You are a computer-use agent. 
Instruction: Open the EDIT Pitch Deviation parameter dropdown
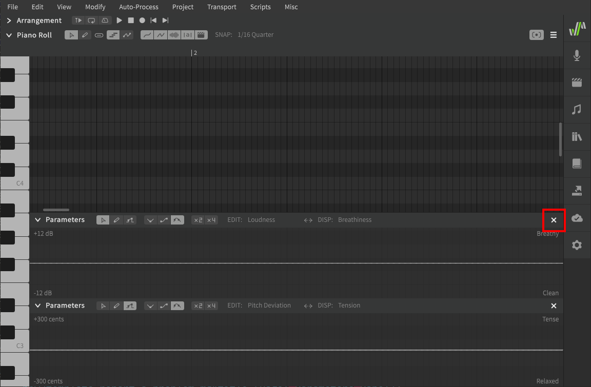tap(269, 305)
